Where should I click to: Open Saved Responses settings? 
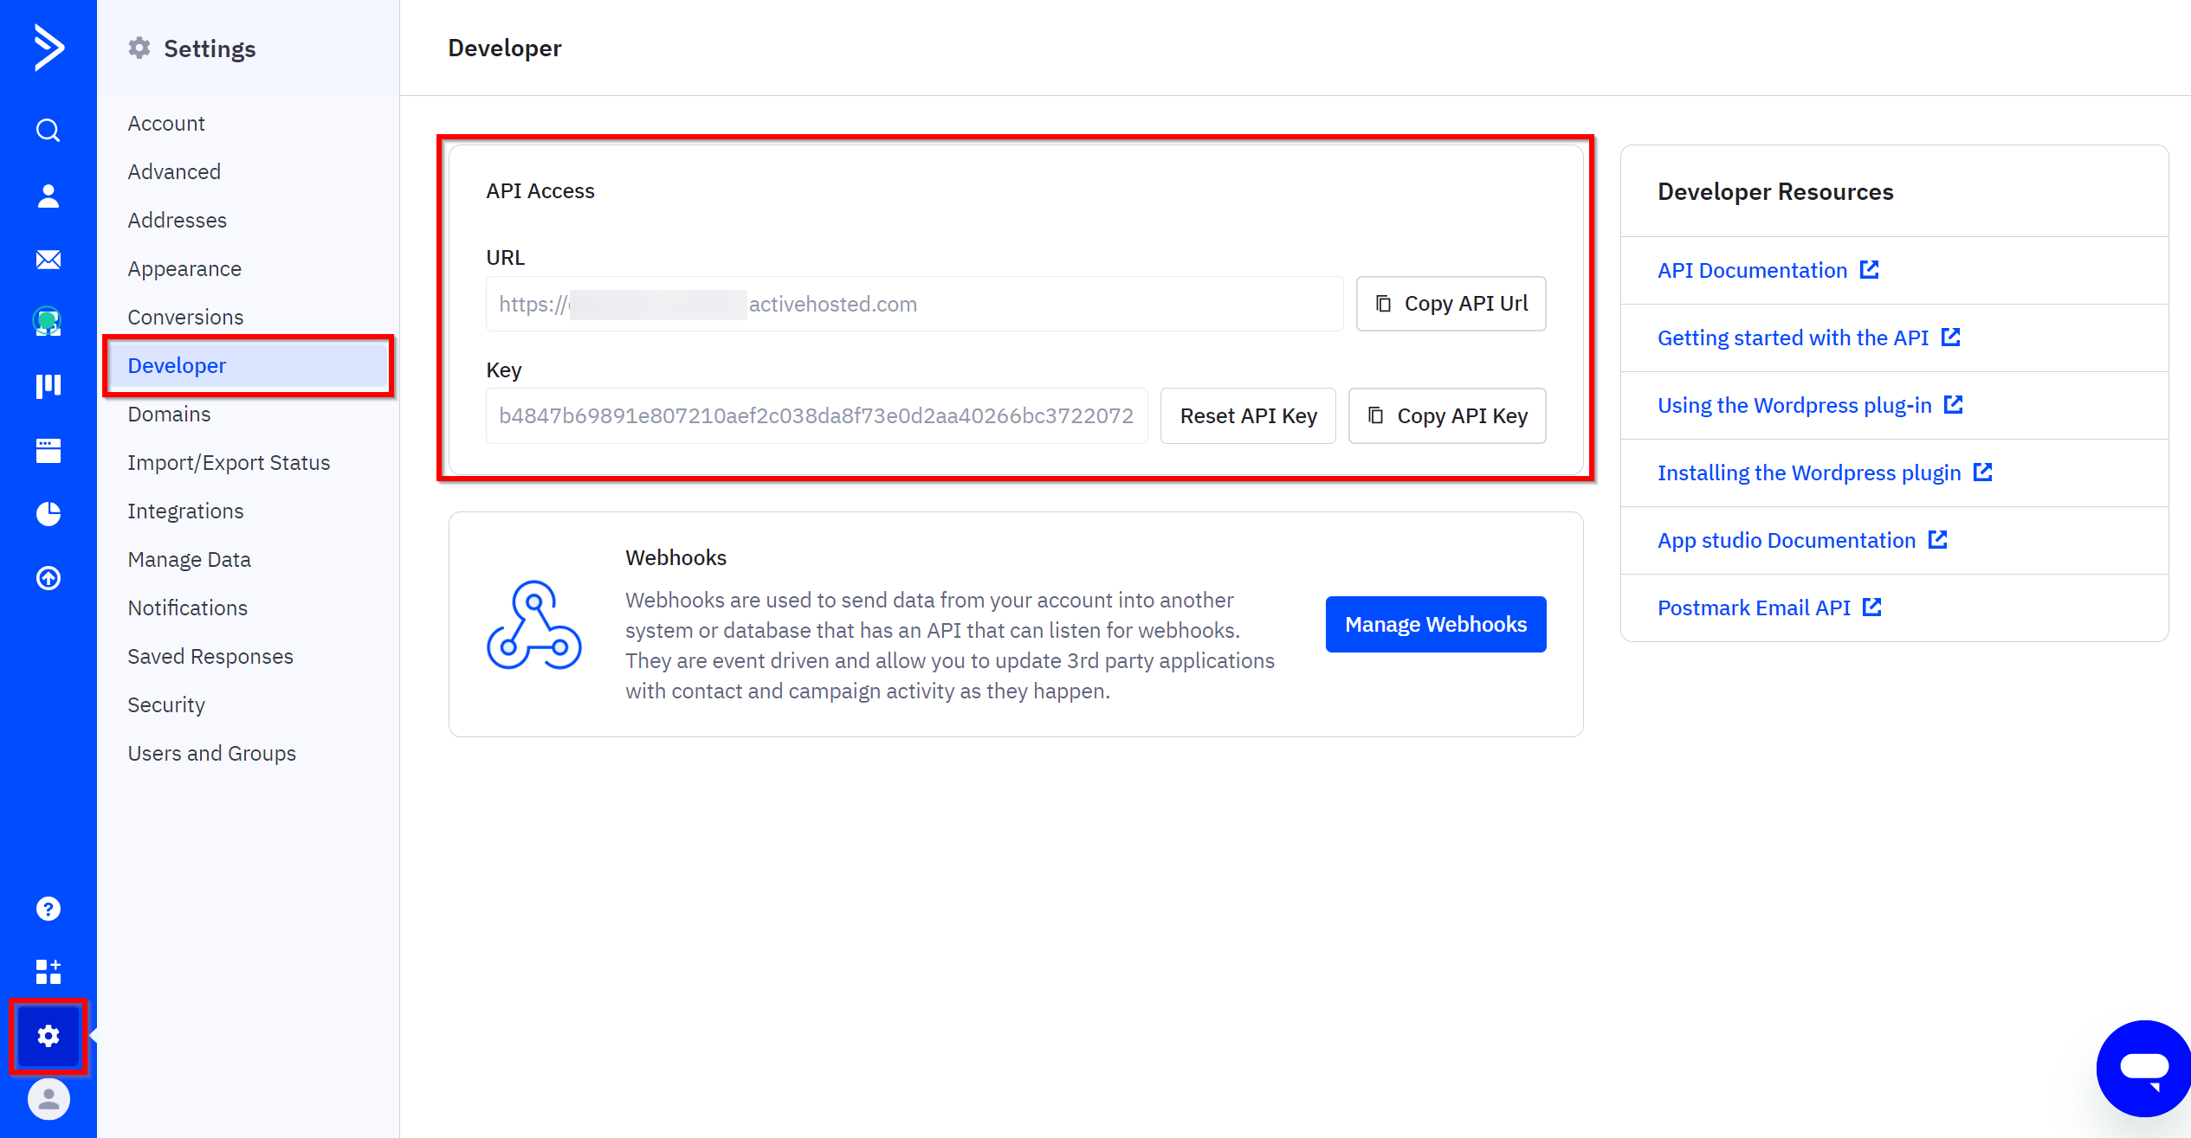click(210, 656)
